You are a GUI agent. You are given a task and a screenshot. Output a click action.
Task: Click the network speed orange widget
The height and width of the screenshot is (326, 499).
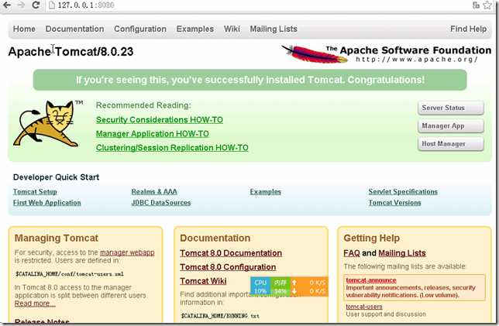[308, 287]
